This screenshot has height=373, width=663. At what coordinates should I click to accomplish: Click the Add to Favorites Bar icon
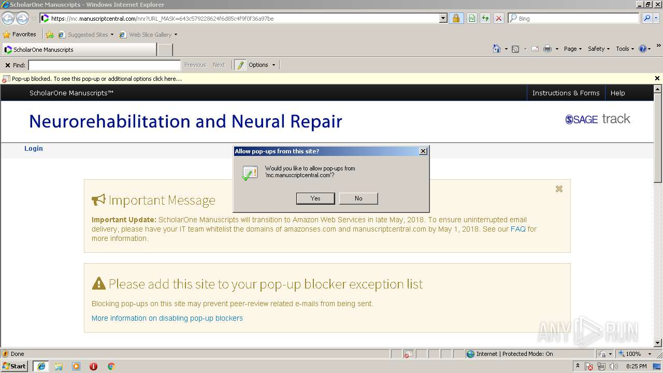tap(50, 35)
